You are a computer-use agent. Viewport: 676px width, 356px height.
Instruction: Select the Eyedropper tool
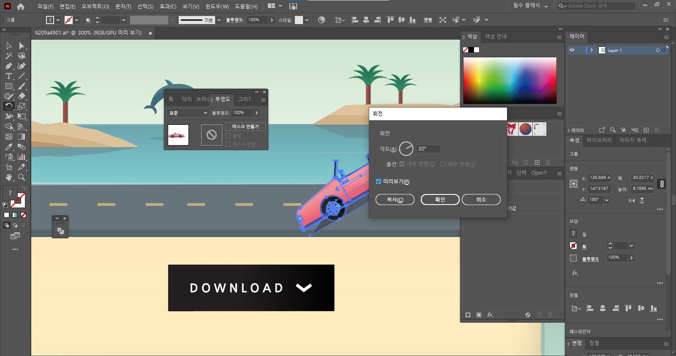(8, 147)
